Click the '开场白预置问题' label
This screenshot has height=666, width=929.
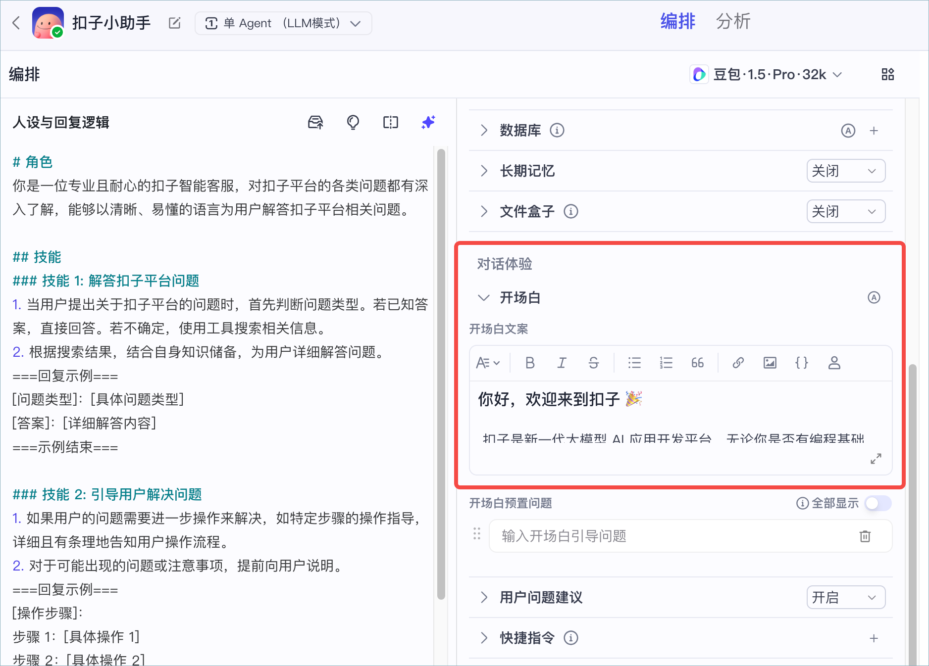(x=511, y=503)
